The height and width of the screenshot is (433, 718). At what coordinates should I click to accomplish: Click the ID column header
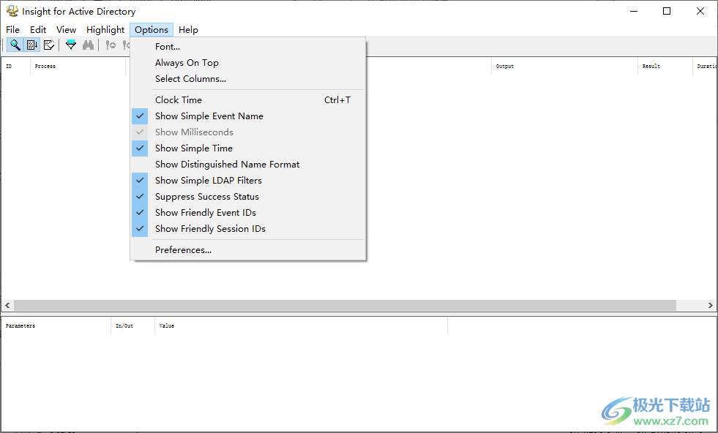pos(16,66)
